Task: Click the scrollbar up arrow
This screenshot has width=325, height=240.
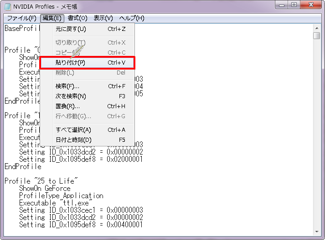Action: (317, 28)
